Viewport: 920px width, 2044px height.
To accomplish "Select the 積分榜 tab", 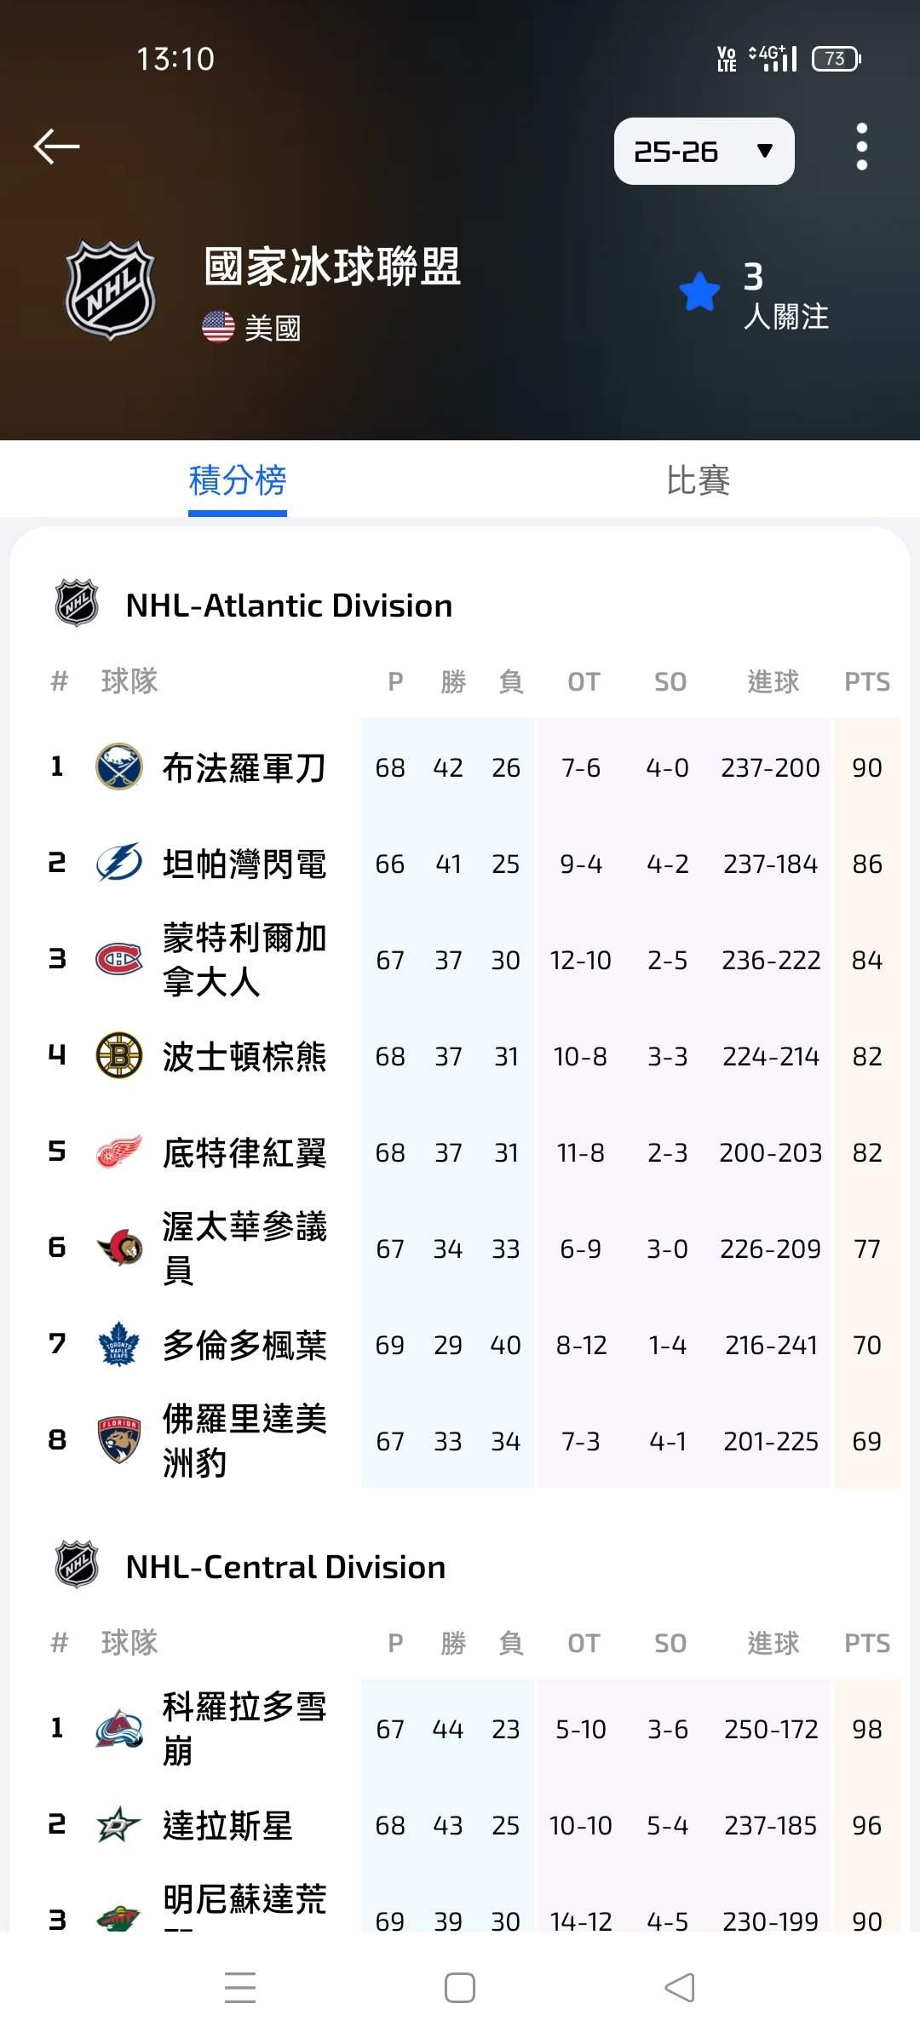I will click(238, 480).
